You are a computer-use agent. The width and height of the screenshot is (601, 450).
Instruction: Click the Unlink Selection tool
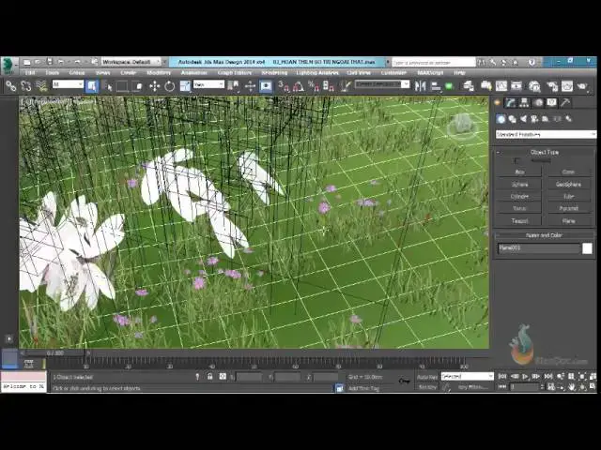pyautogui.click(x=26, y=86)
